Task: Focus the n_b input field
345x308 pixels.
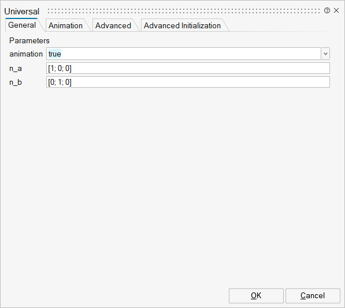Action: [x=188, y=82]
